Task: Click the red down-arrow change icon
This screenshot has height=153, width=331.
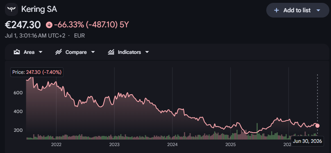Action: click(x=49, y=25)
